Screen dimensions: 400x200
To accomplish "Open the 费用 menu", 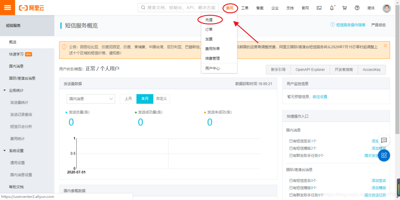I will click(230, 8).
